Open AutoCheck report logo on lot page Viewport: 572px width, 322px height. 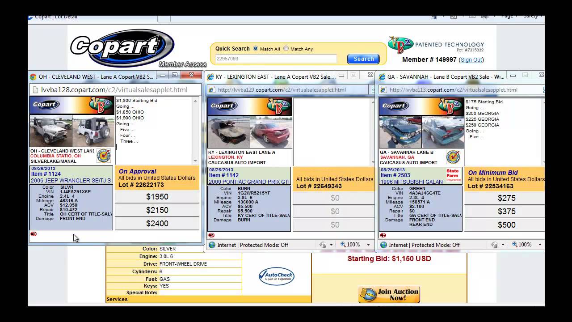(x=276, y=275)
